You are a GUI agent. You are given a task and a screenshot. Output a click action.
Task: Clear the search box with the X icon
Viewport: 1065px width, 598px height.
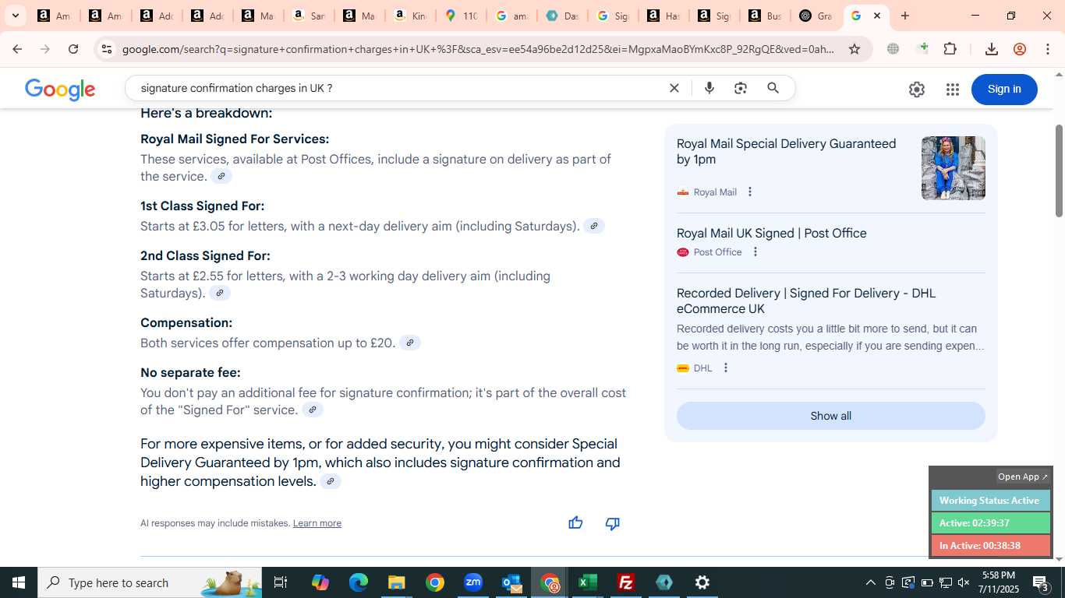[674, 88]
